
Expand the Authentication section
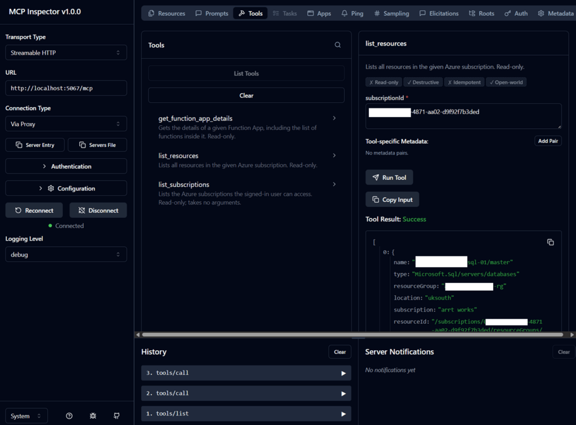coord(66,166)
